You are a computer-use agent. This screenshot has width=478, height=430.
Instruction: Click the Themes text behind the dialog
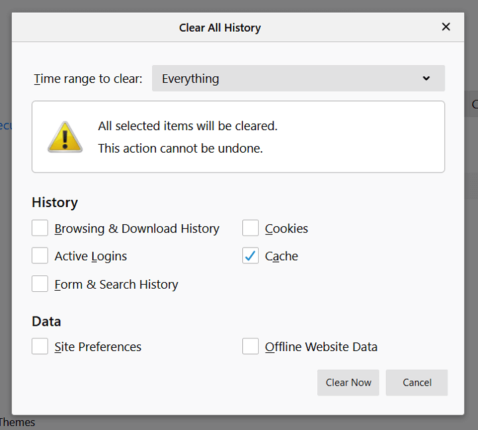click(x=17, y=422)
